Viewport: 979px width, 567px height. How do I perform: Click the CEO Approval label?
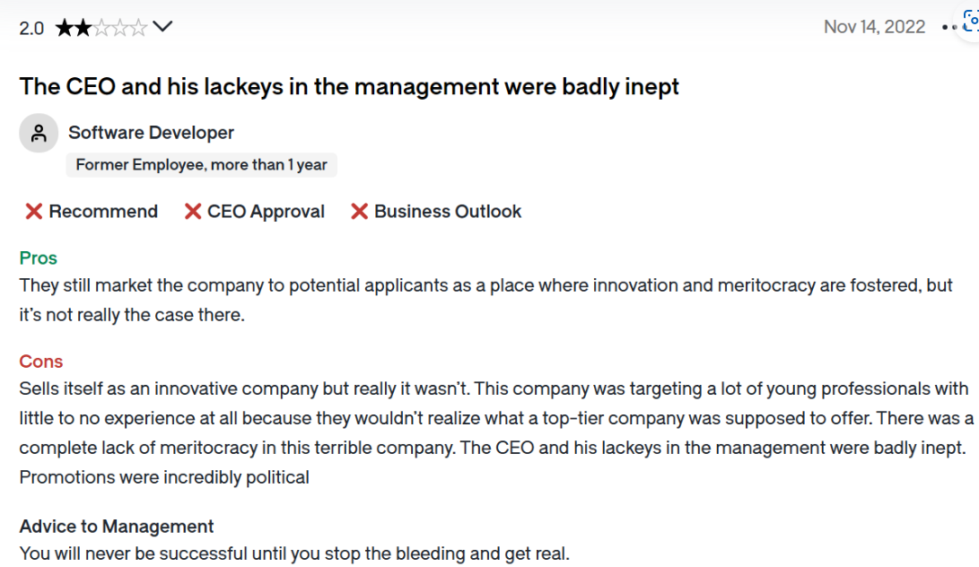point(266,212)
